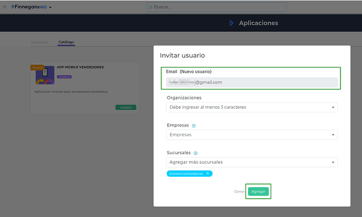The width and height of the screenshot is (362, 217).
Task: Click the Sucursales help info icon
Action: click(196, 153)
